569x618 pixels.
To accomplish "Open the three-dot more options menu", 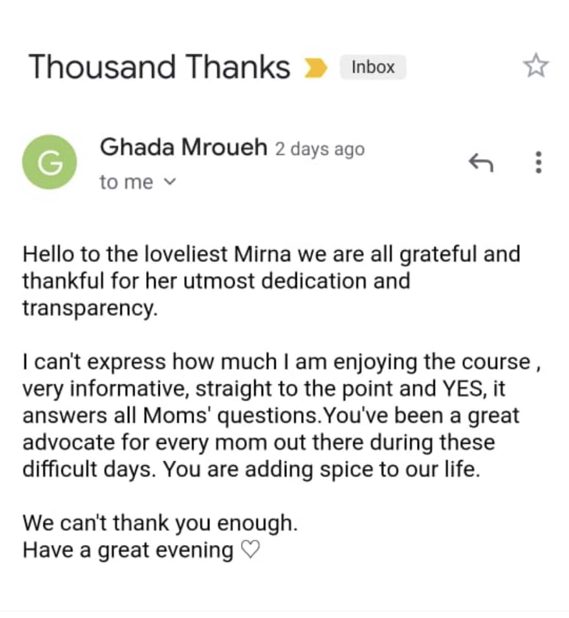I will click(x=539, y=162).
